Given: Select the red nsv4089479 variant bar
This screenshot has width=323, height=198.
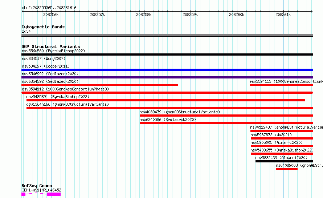Looking at the screenshot, I should coord(226,116).
